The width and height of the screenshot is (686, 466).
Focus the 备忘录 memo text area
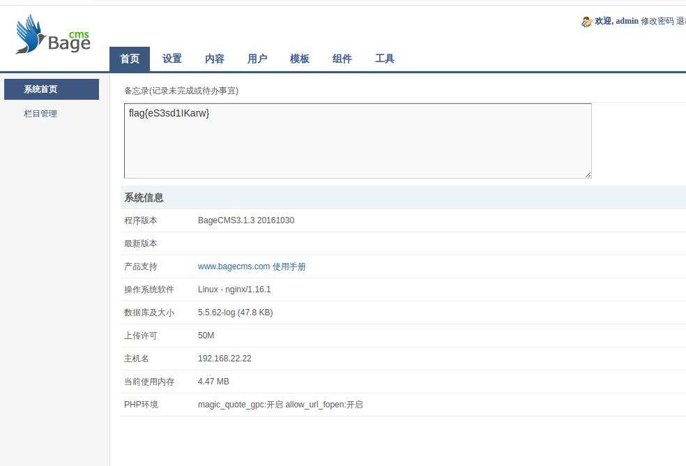pos(358,141)
